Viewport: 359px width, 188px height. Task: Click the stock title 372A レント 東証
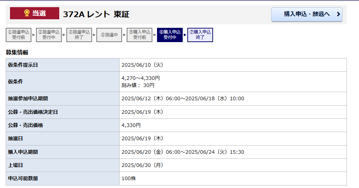click(96, 14)
